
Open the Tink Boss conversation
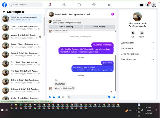coord(21,72)
